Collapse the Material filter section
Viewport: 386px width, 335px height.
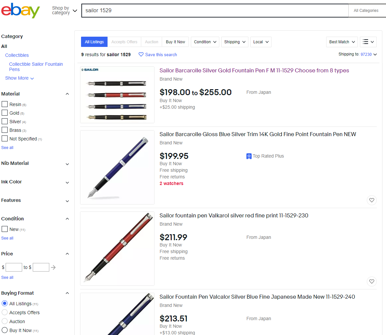(67, 94)
